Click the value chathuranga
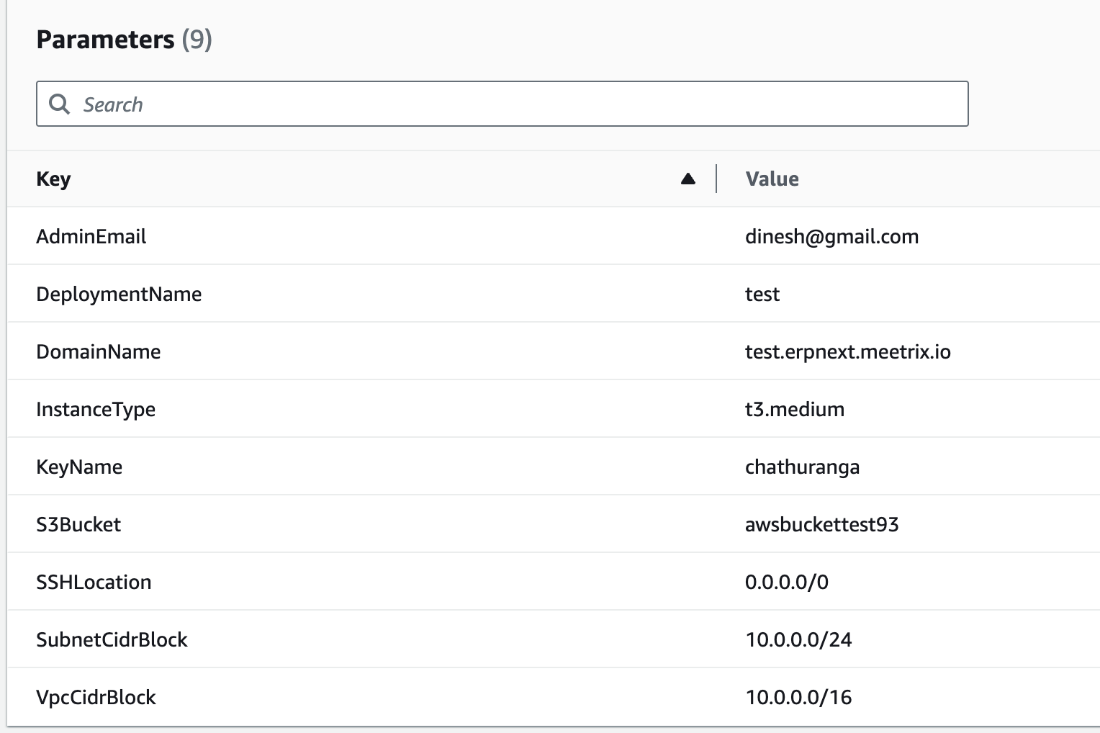The width and height of the screenshot is (1100, 733). pyautogui.click(x=802, y=467)
